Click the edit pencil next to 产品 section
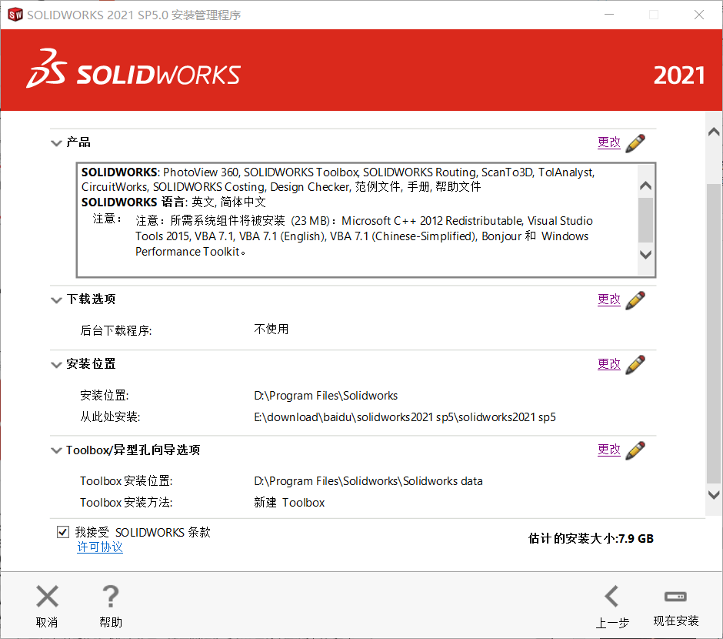Viewport: 723px width, 639px height. coord(635,142)
